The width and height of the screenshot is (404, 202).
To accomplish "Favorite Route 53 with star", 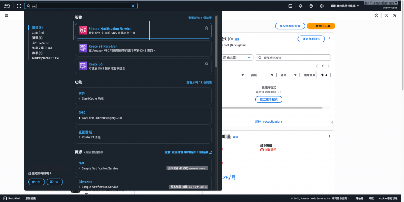I will (206, 64).
